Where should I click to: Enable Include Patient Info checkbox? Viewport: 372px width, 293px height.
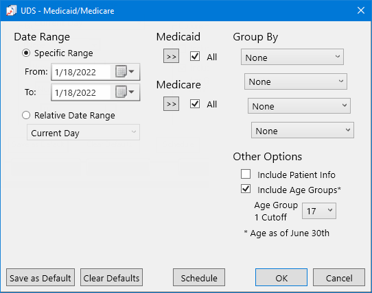(246, 174)
